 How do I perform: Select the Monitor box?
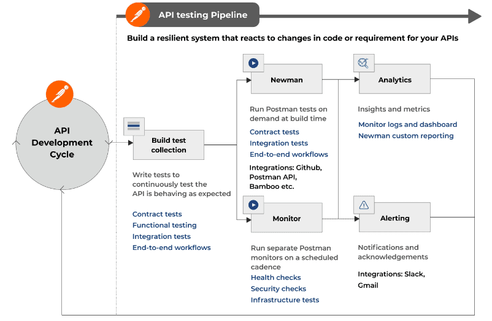click(286, 218)
